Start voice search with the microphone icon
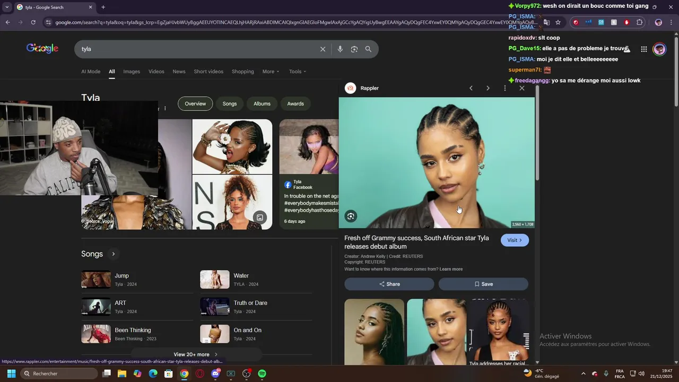The height and width of the screenshot is (382, 679). point(340,49)
